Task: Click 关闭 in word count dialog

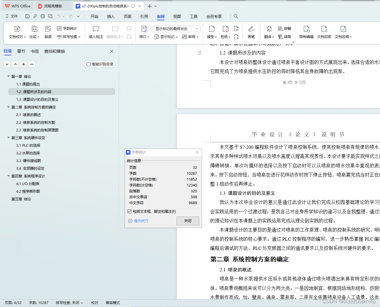Action: 188,221
